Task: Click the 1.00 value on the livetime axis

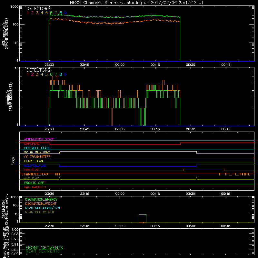Action: [15, 230]
